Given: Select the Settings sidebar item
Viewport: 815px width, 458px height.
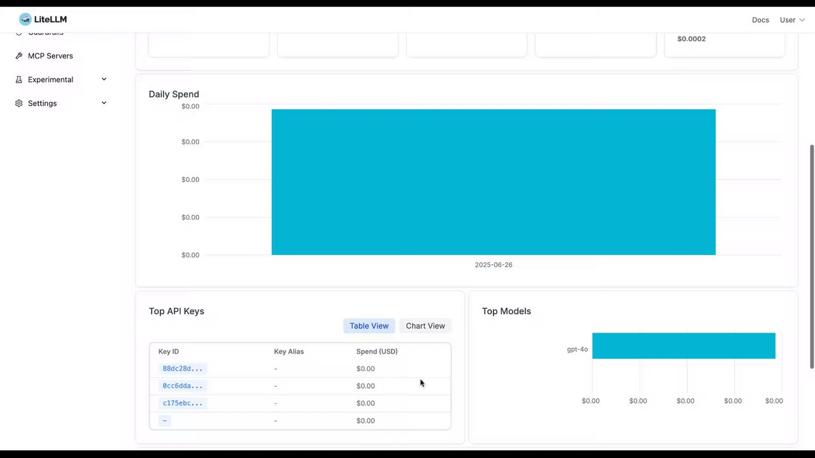Looking at the screenshot, I should click(x=42, y=103).
